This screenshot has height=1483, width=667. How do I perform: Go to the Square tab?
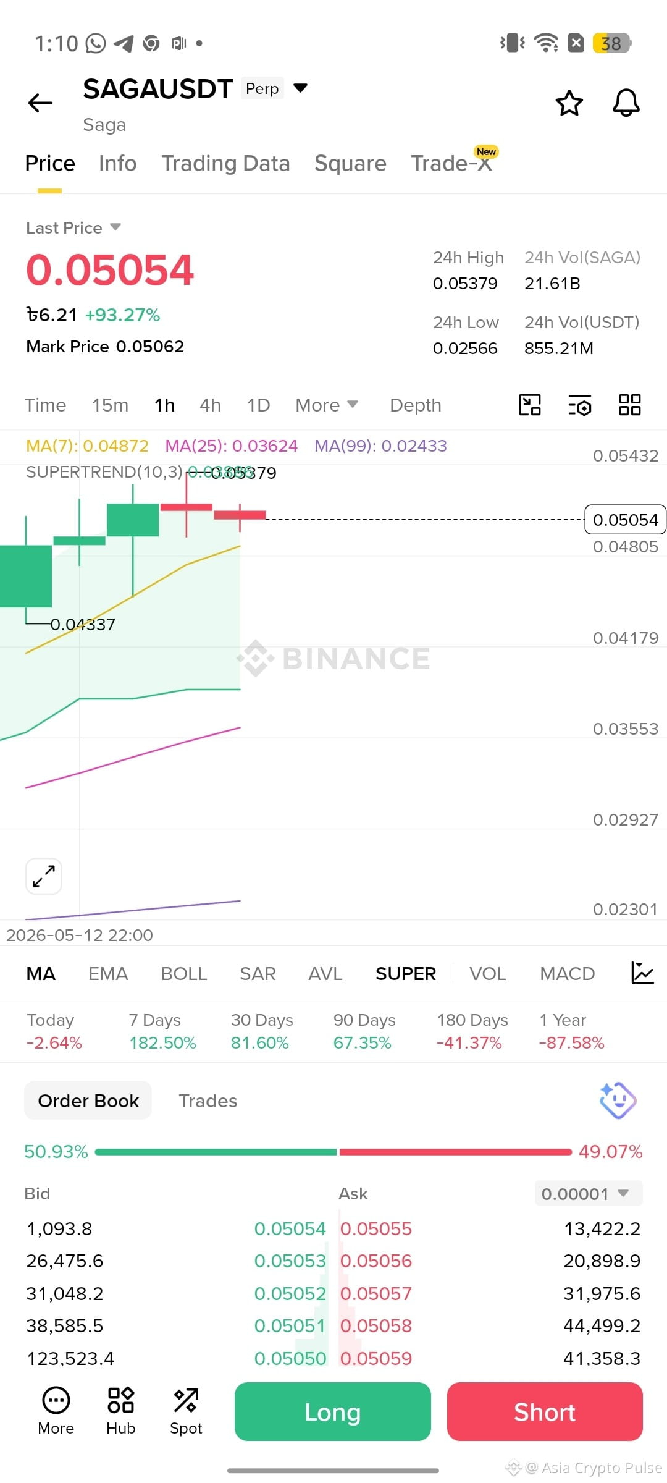coord(350,163)
